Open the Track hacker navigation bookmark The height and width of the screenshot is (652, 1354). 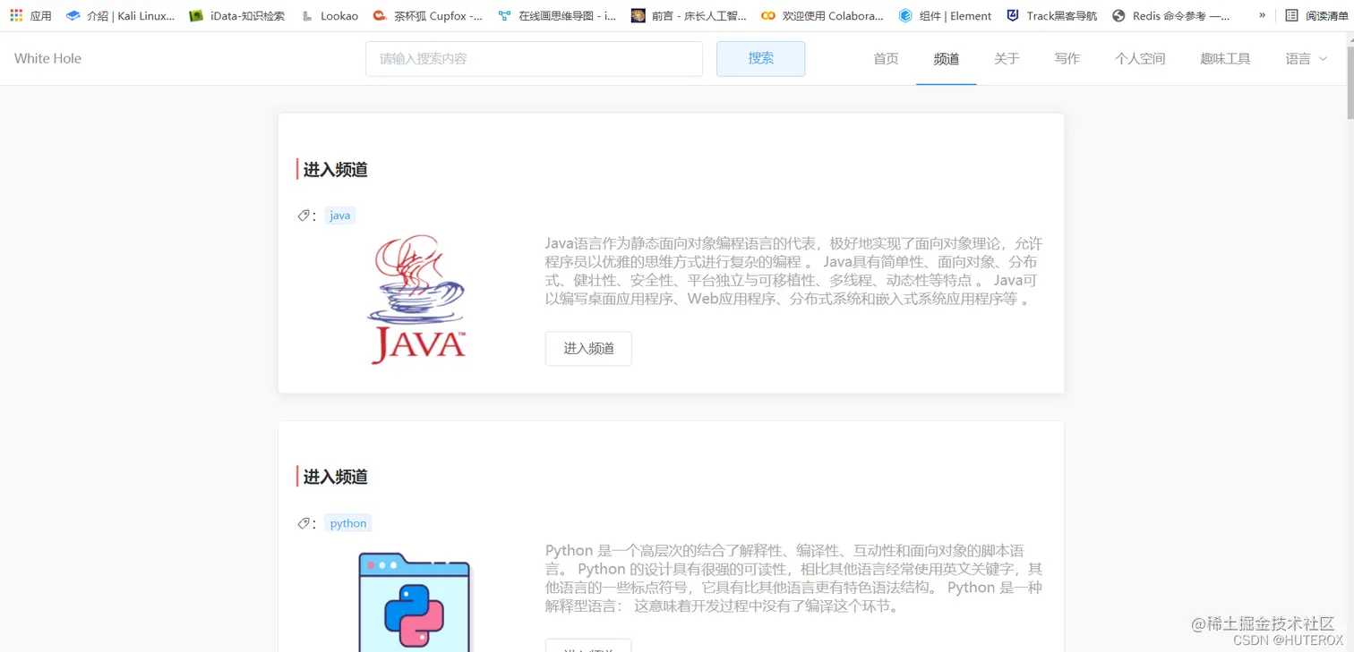tap(1051, 15)
